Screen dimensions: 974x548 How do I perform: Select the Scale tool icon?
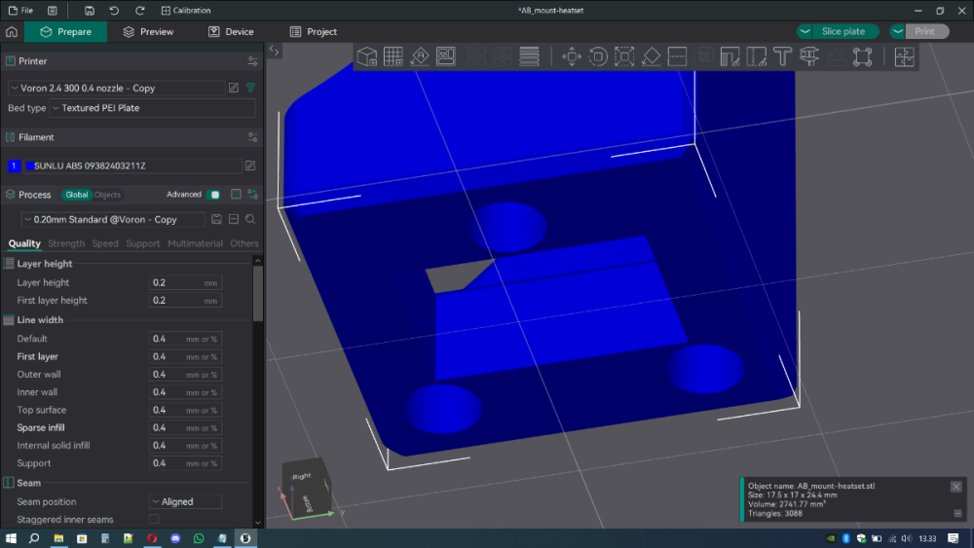624,56
